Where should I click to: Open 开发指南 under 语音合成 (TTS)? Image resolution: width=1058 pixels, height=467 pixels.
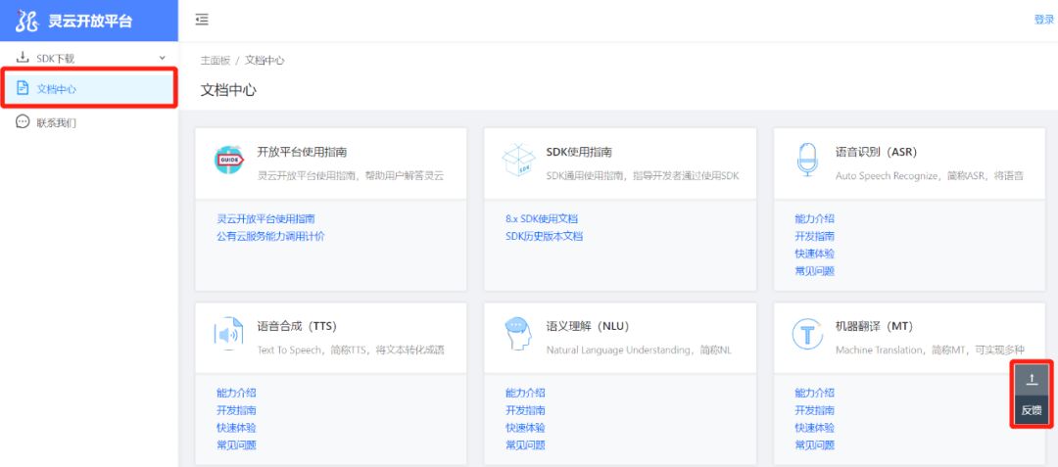point(236,410)
